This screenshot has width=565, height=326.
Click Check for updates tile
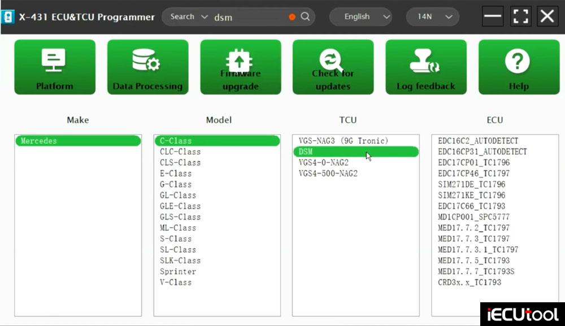(333, 67)
